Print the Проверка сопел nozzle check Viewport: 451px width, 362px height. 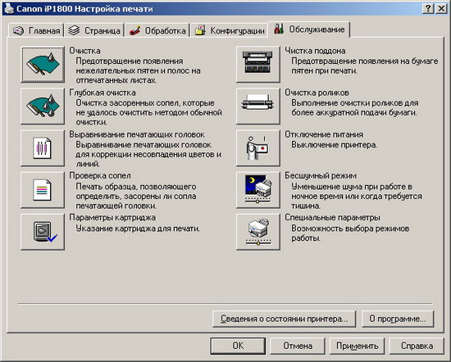pos(43,190)
